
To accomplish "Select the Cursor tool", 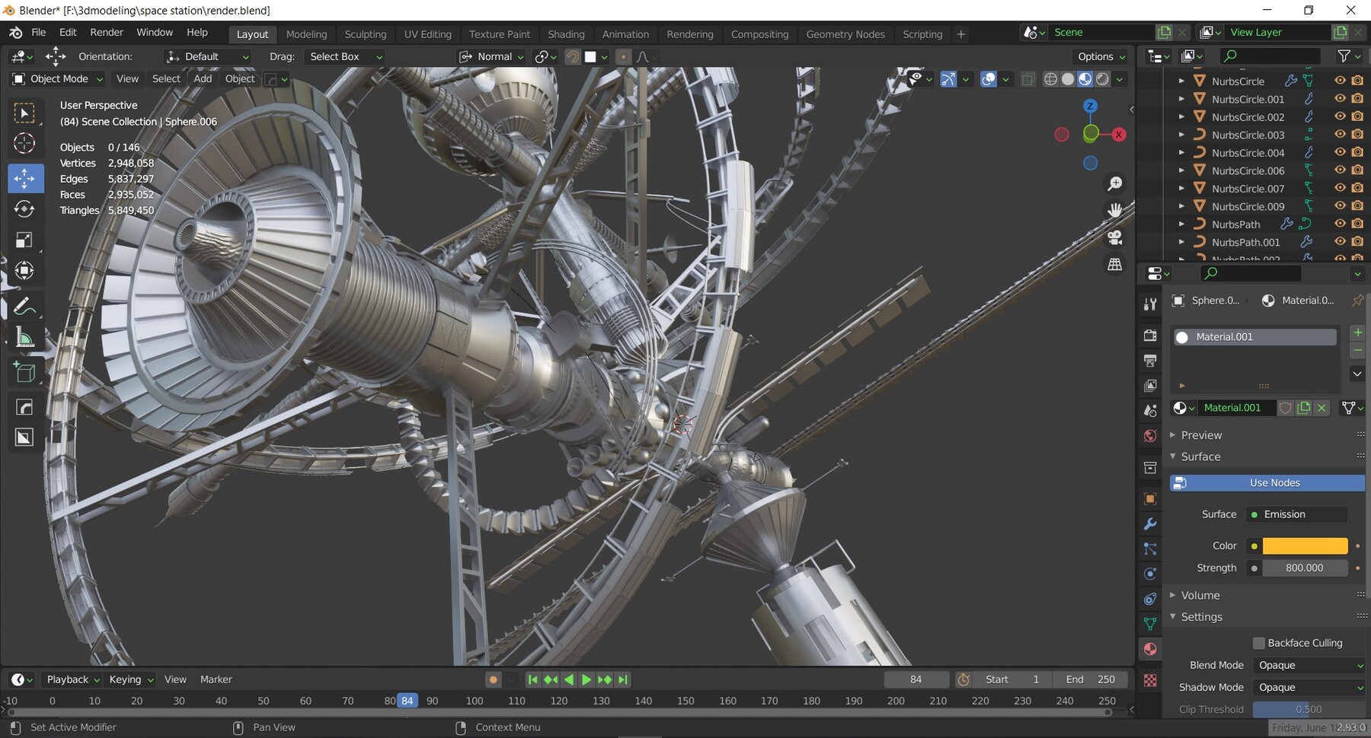I will coord(24,144).
